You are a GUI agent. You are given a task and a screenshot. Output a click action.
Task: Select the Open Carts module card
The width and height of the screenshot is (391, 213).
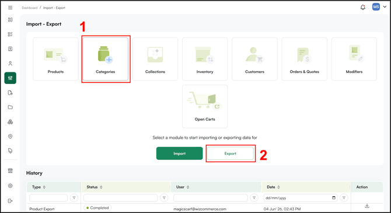205,106
